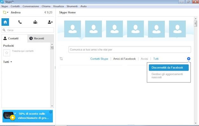This screenshot has width=199, height=126.
Task: Open the fifth contact avatar thumbnail
Action: [x=156, y=29]
